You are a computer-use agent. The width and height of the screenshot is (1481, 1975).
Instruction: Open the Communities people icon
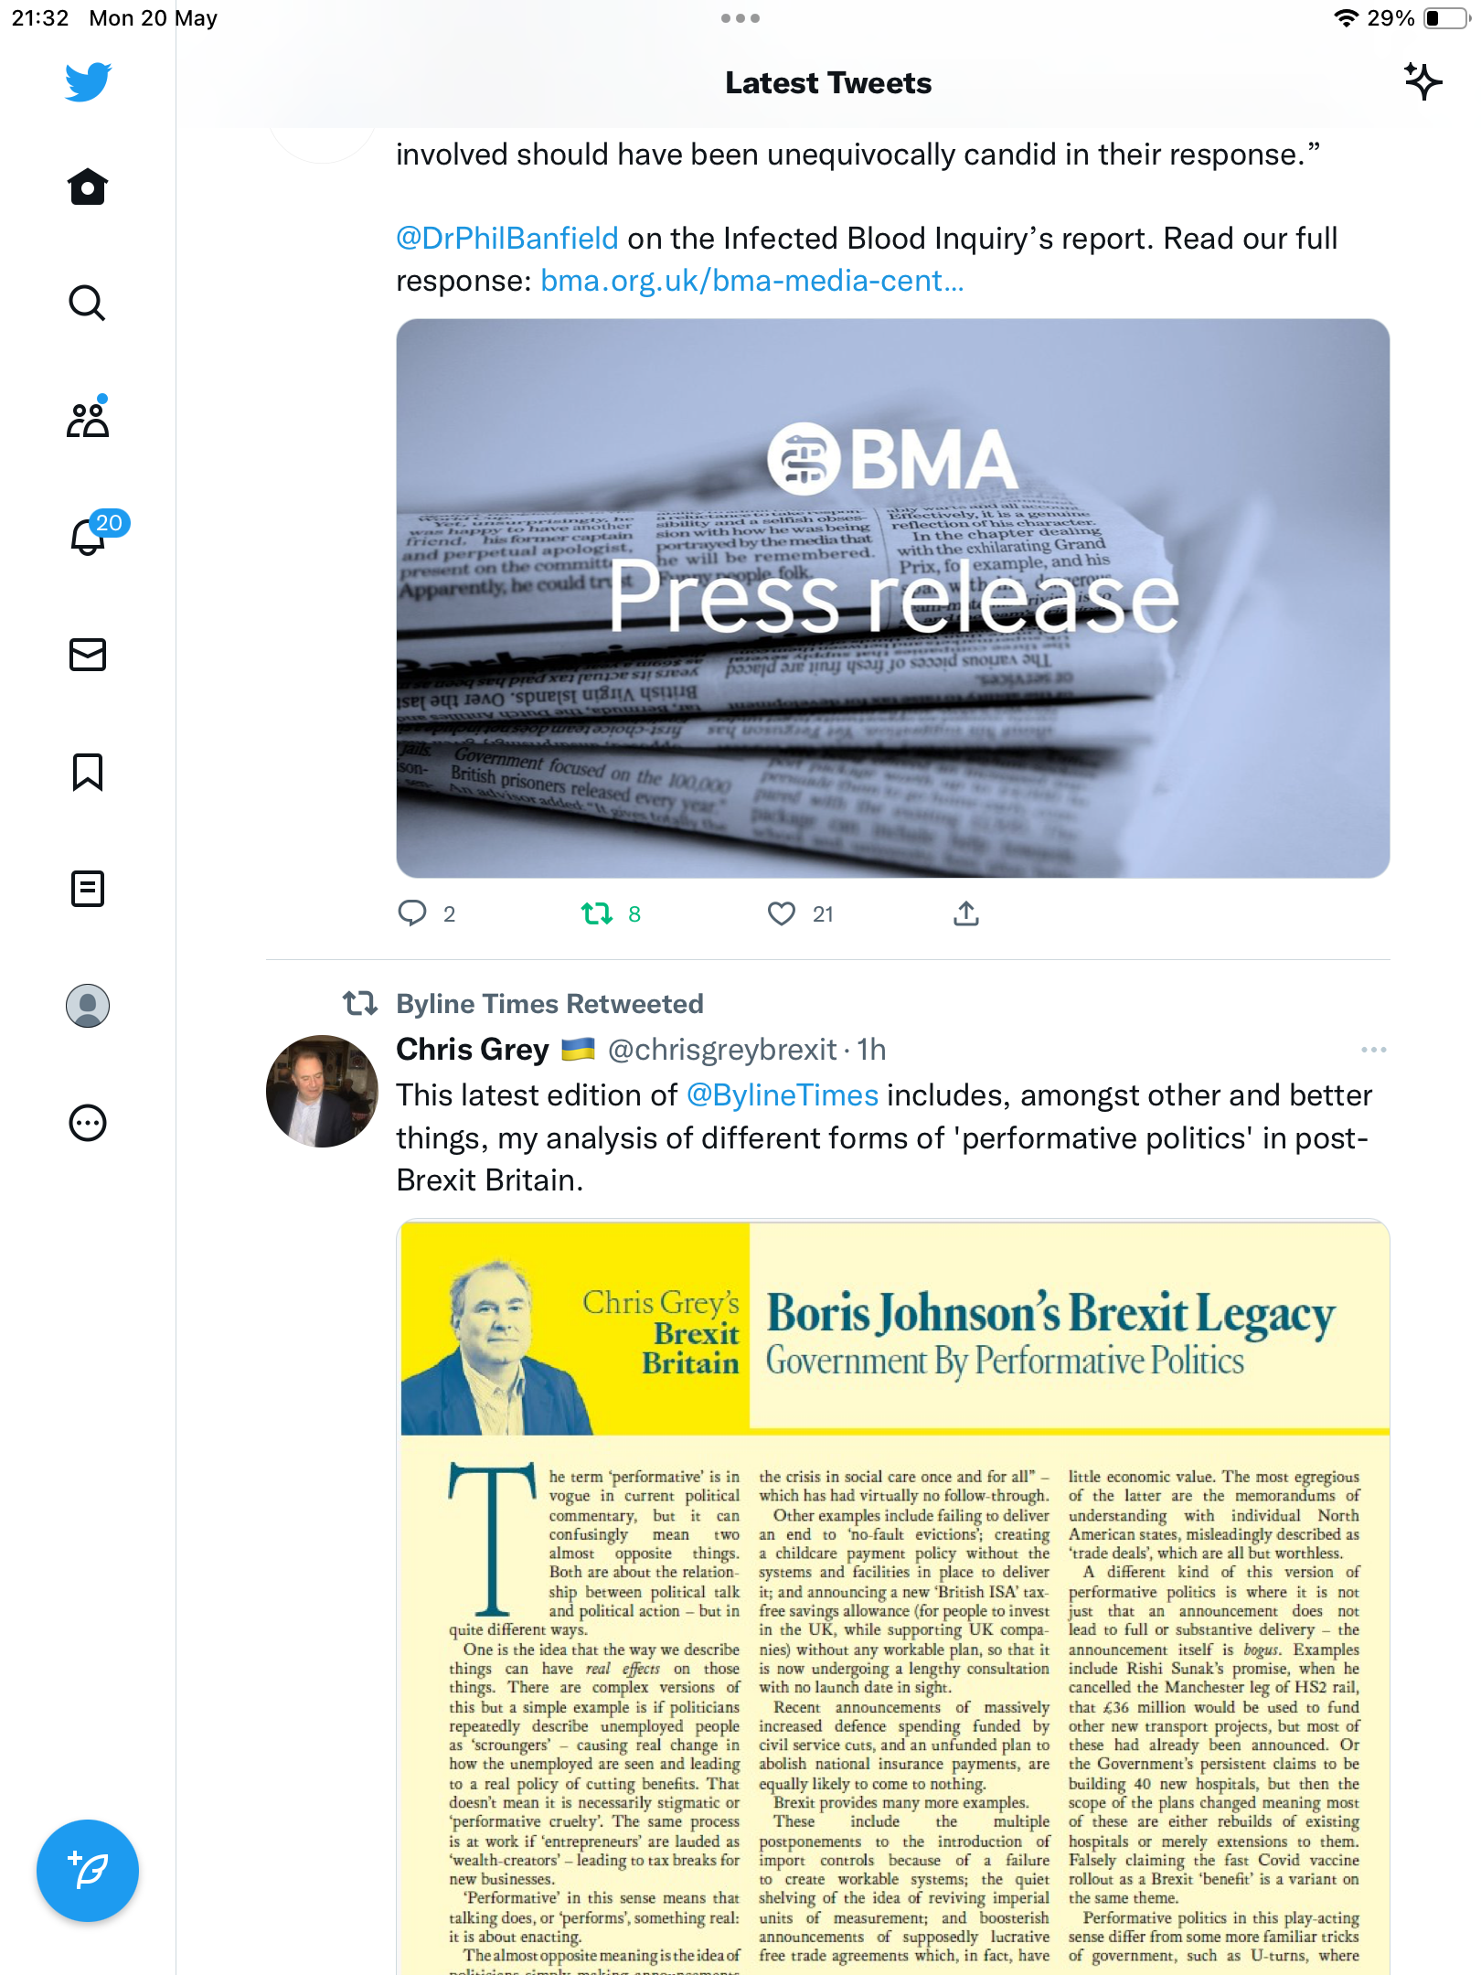pyautogui.click(x=88, y=418)
